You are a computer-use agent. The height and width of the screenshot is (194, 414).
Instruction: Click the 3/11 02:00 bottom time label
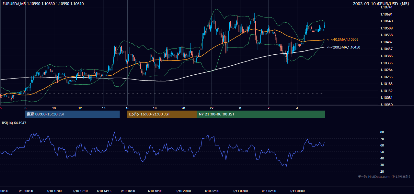[x=269, y=191]
